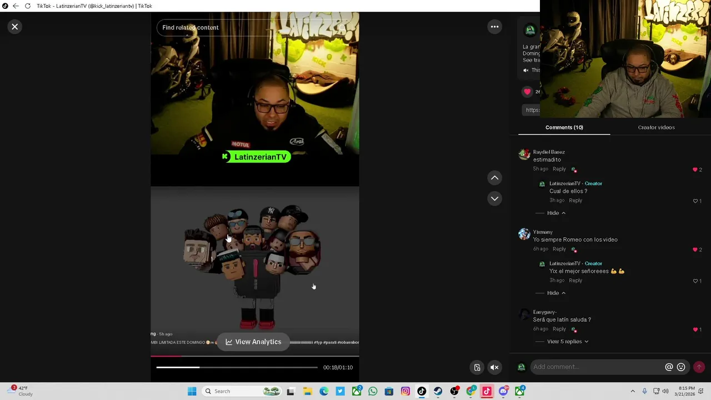The width and height of the screenshot is (711, 400).
Task: Open View Analytics for this video
Action: coord(253,342)
